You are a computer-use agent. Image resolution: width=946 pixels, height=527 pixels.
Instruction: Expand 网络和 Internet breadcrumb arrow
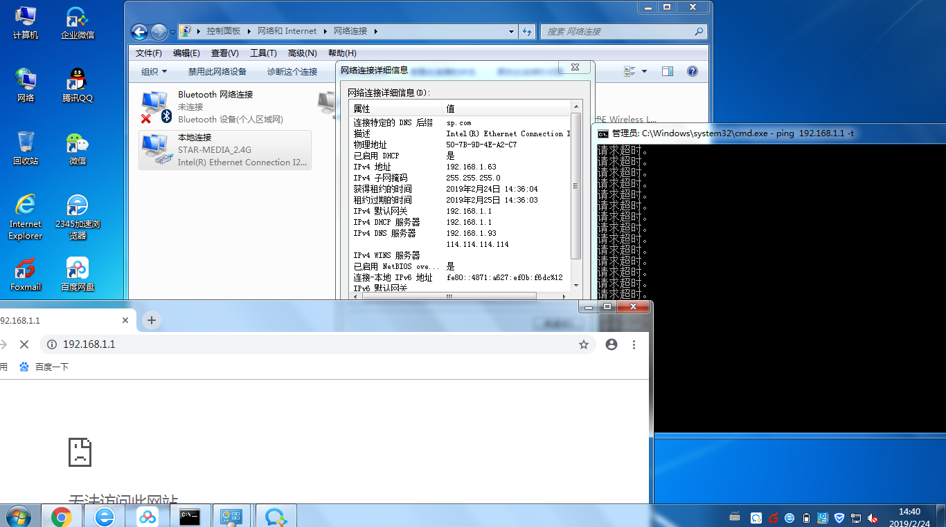pos(324,32)
